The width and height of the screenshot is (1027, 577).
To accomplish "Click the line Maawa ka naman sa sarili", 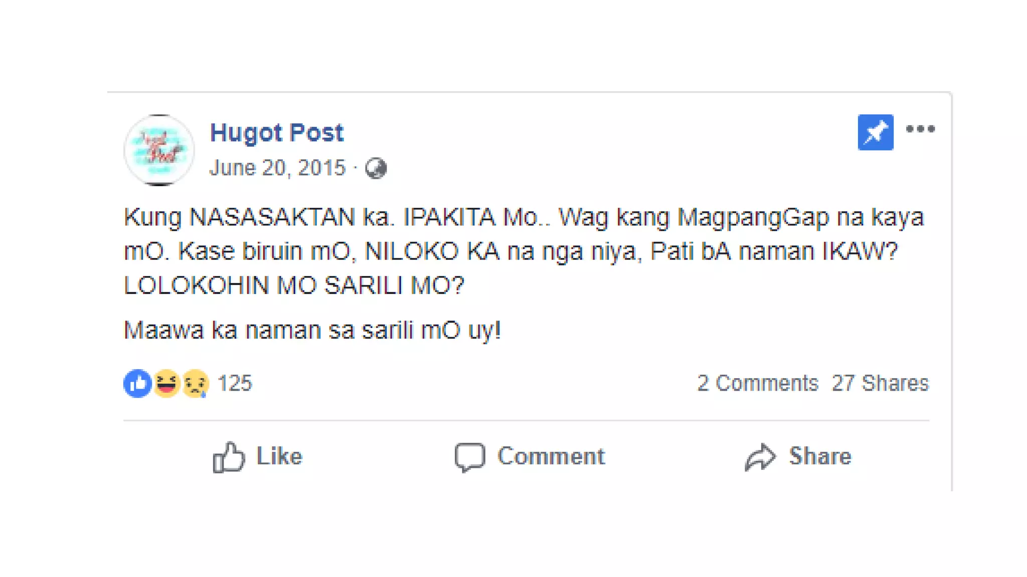I will click(x=312, y=331).
